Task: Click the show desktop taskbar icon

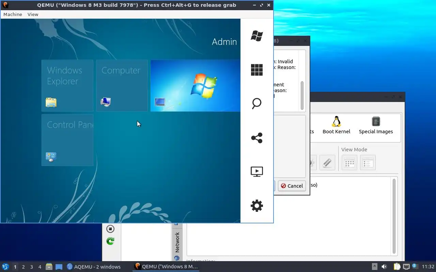Action: (59, 267)
